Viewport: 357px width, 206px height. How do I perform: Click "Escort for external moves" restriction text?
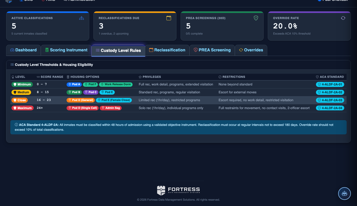[x=237, y=92]
